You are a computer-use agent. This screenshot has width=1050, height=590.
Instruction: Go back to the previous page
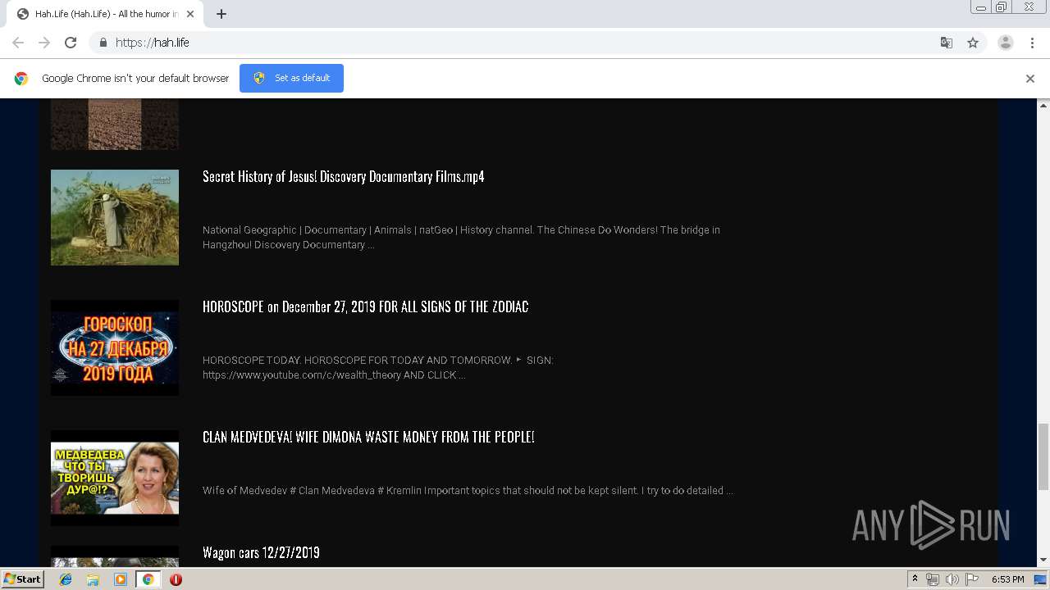click(18, 43)
